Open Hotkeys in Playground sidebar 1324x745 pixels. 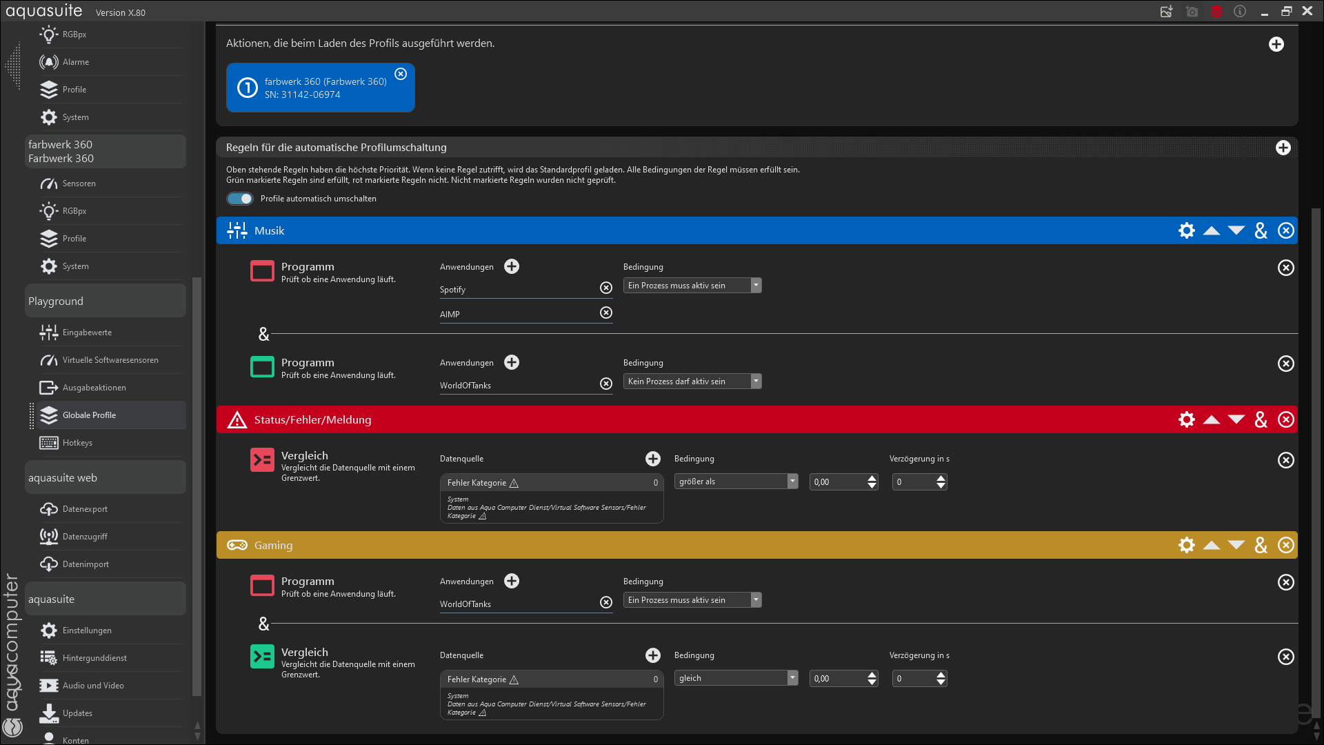(x=77, y=443)
